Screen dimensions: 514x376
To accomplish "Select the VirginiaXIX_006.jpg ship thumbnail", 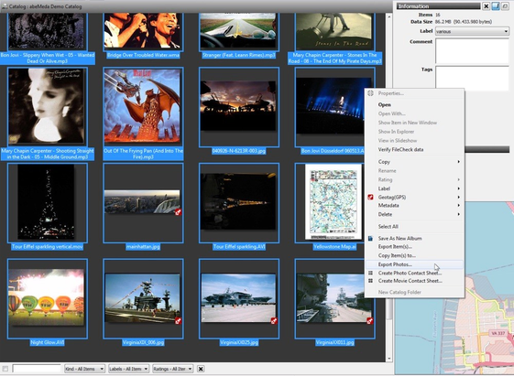I will coord(143,298).
